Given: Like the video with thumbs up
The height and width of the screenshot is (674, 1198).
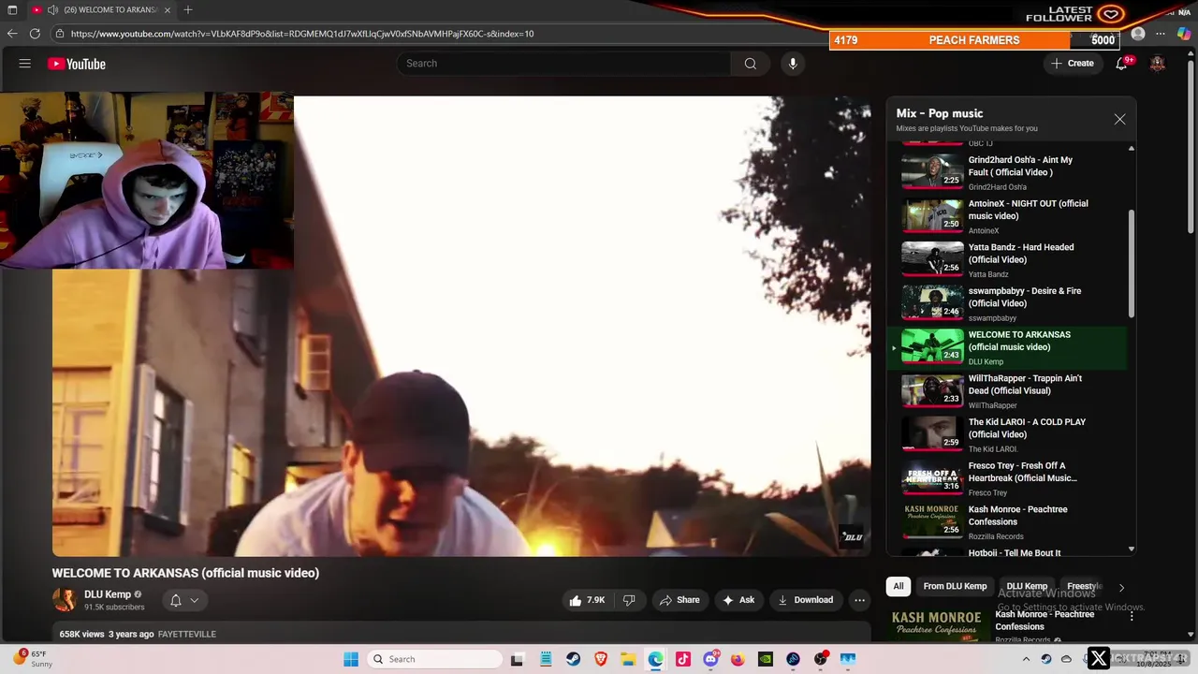Looking at the screenshot, I should (587, 600).
